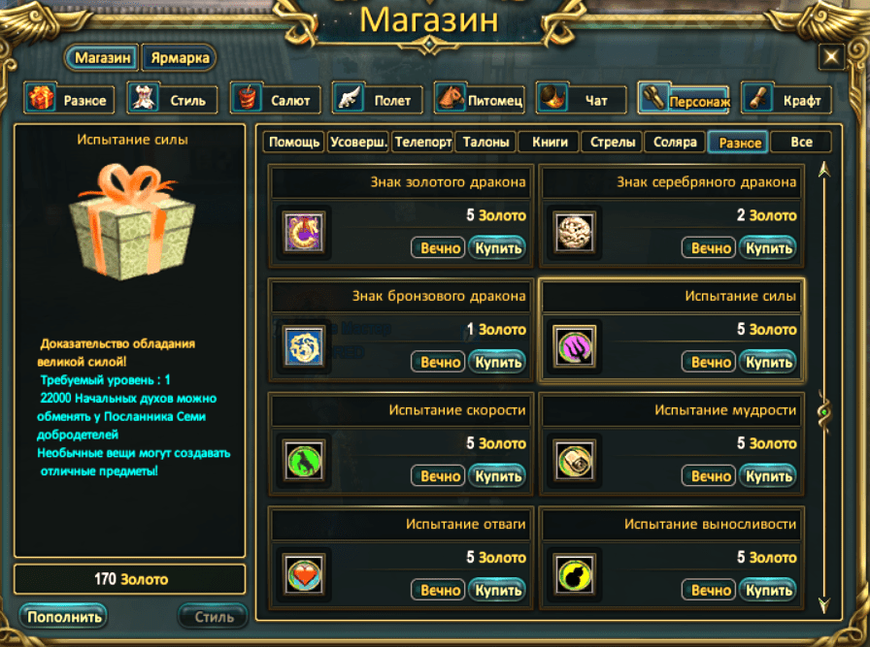Click the scrollbar up arrow

coord(824,170)
